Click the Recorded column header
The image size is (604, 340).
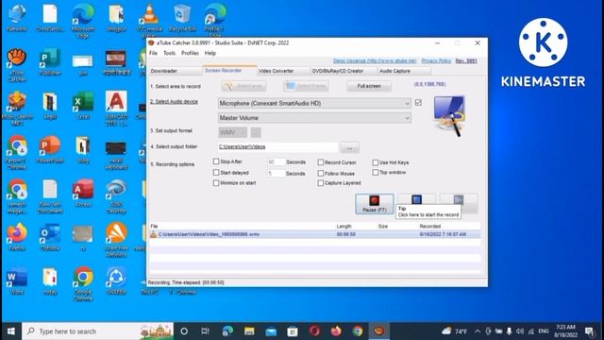click(430, 227)
